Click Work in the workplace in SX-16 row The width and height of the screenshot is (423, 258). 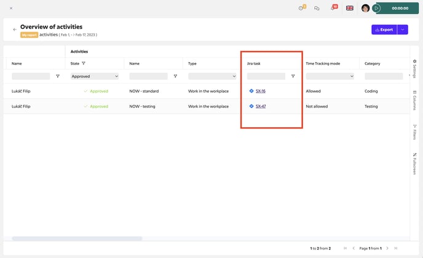tap(208, 91)
